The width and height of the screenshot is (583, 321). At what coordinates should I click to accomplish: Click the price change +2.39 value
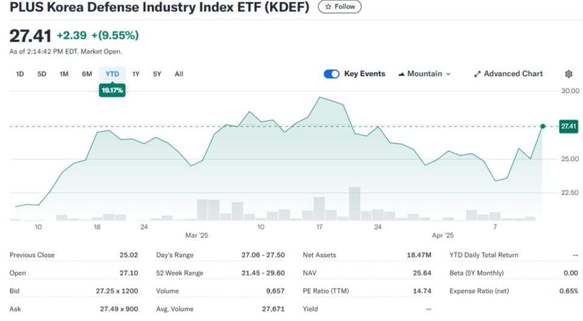click(71, 36)
